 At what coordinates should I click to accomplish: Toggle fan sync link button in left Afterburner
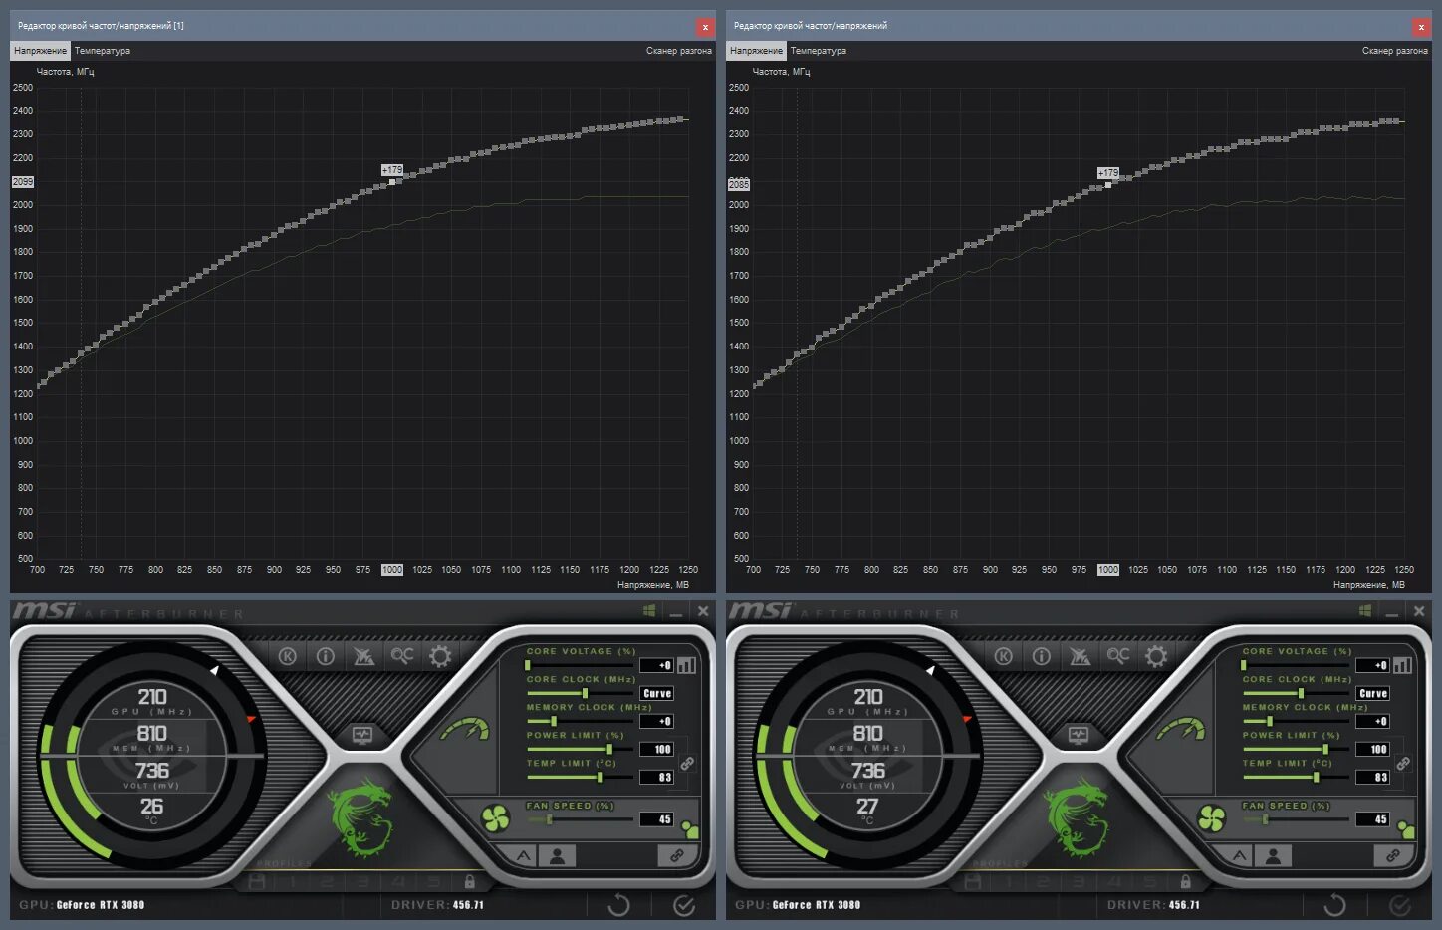(x=676, y=855)
